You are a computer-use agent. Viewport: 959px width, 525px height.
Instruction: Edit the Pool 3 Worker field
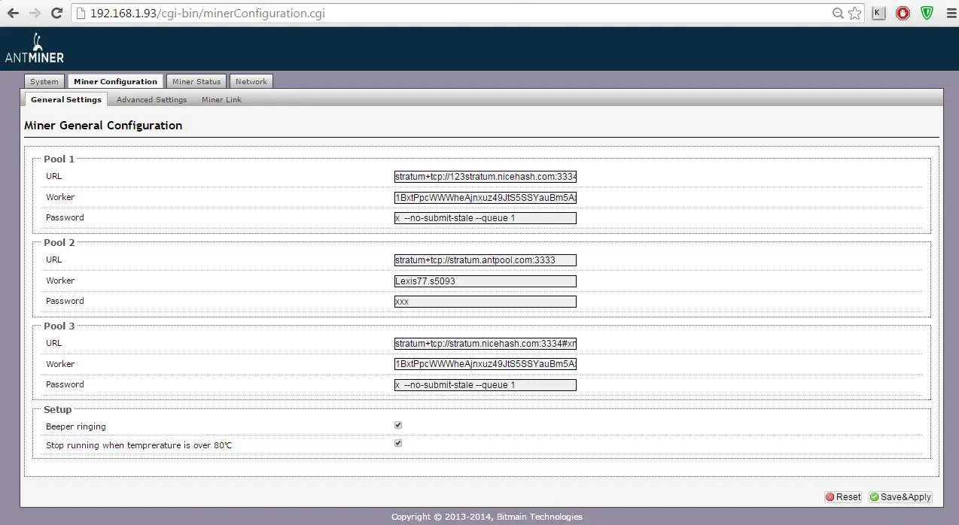486,365
